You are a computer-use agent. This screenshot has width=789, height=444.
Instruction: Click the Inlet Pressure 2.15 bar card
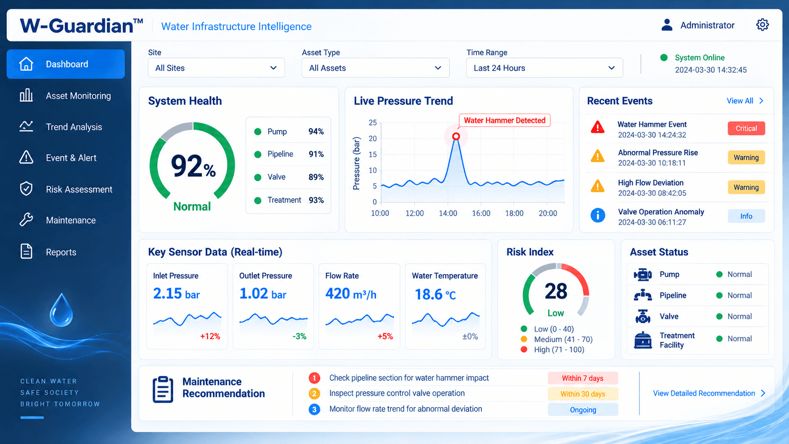coord(187,306)
